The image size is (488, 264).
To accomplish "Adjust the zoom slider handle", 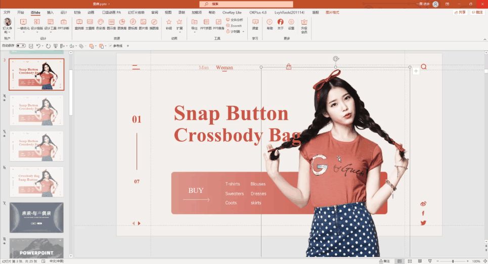I will [453, 261].
